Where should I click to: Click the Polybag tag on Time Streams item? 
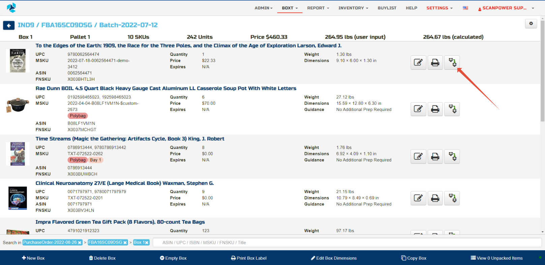click(x=78, y=160)
